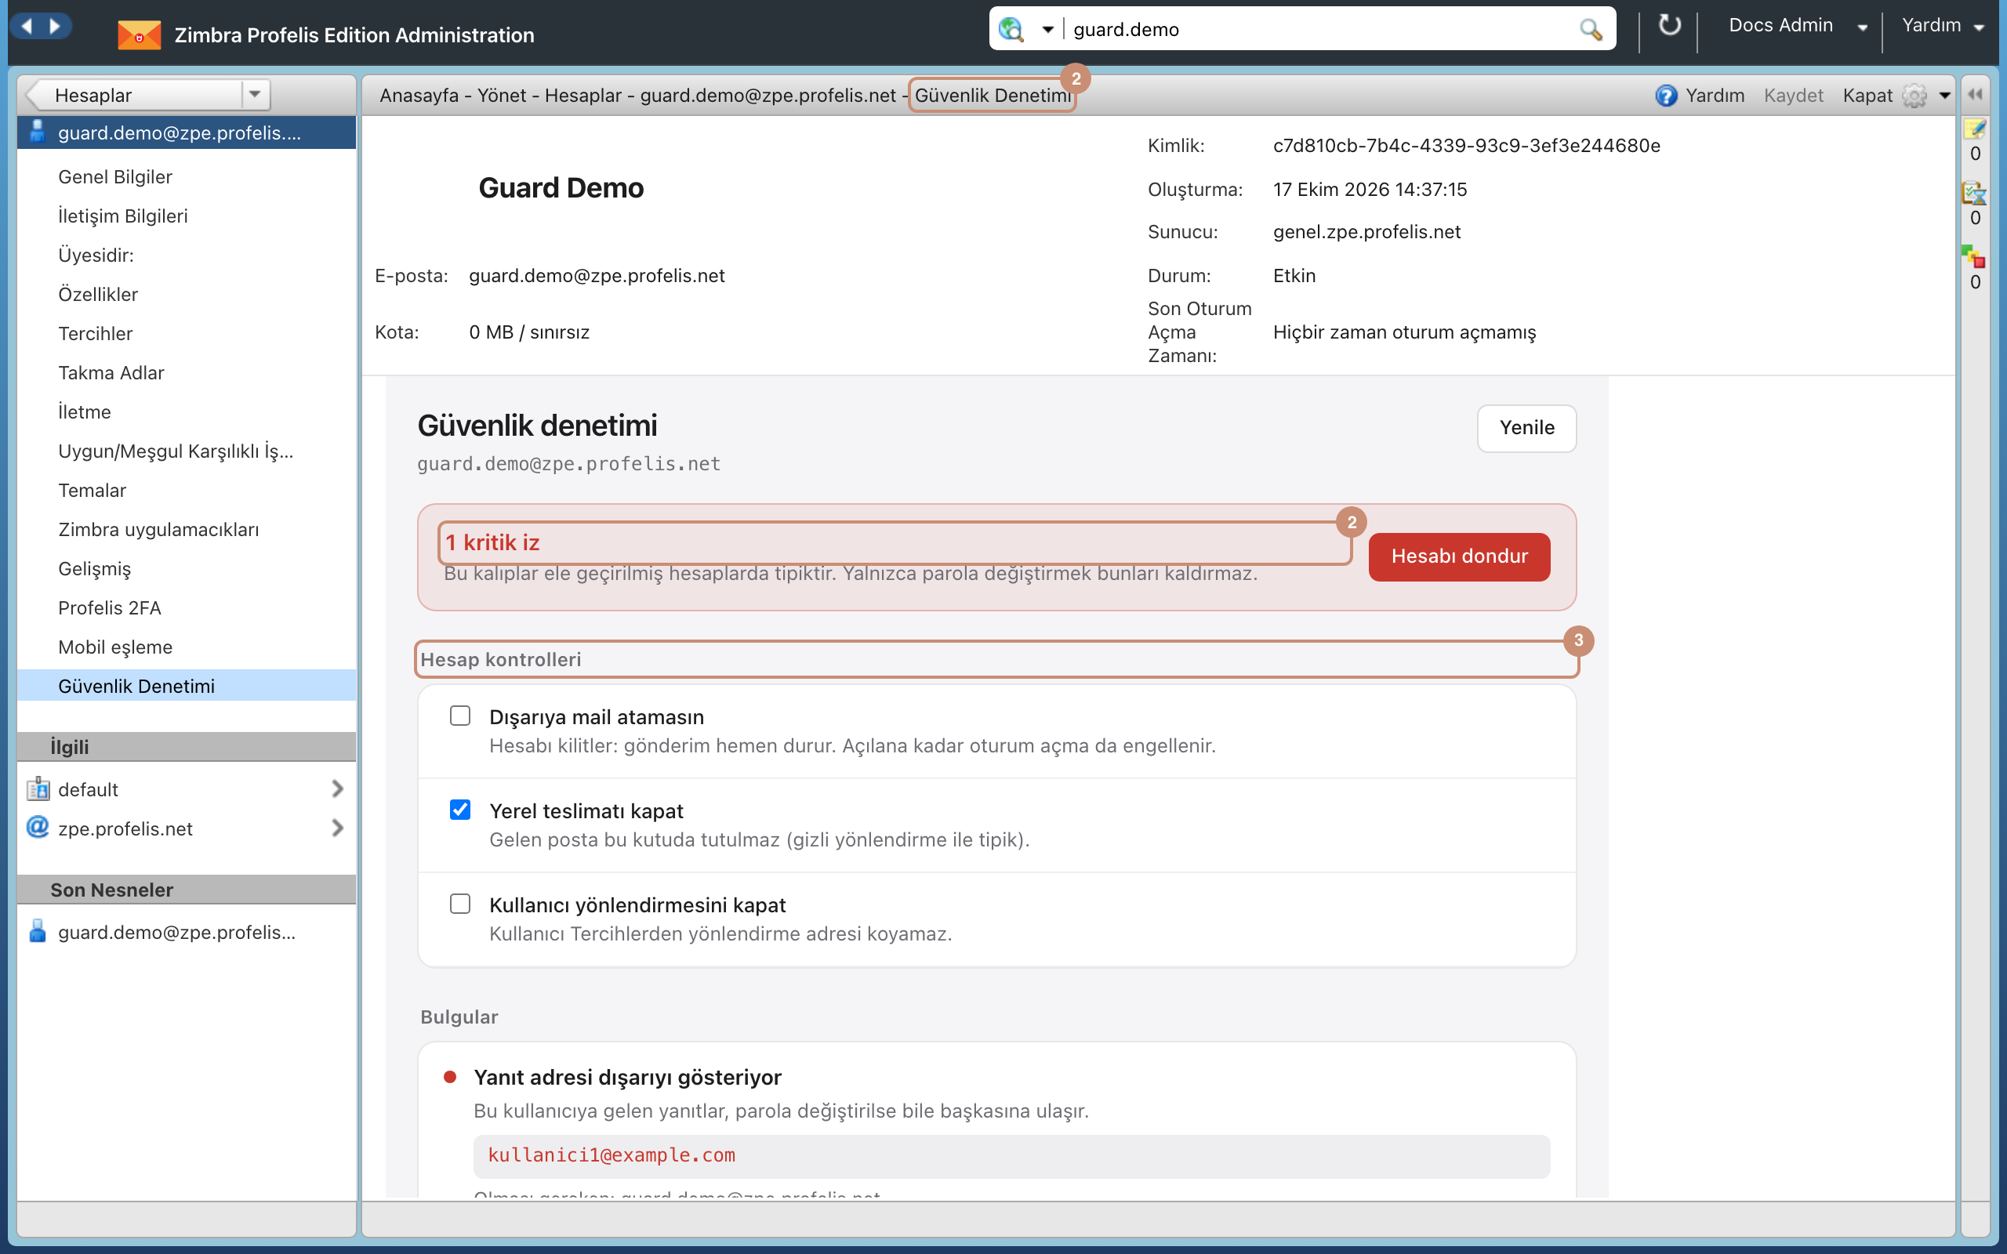
Task: Click the forward navigation arrow icon
Action: pos(56,27)
